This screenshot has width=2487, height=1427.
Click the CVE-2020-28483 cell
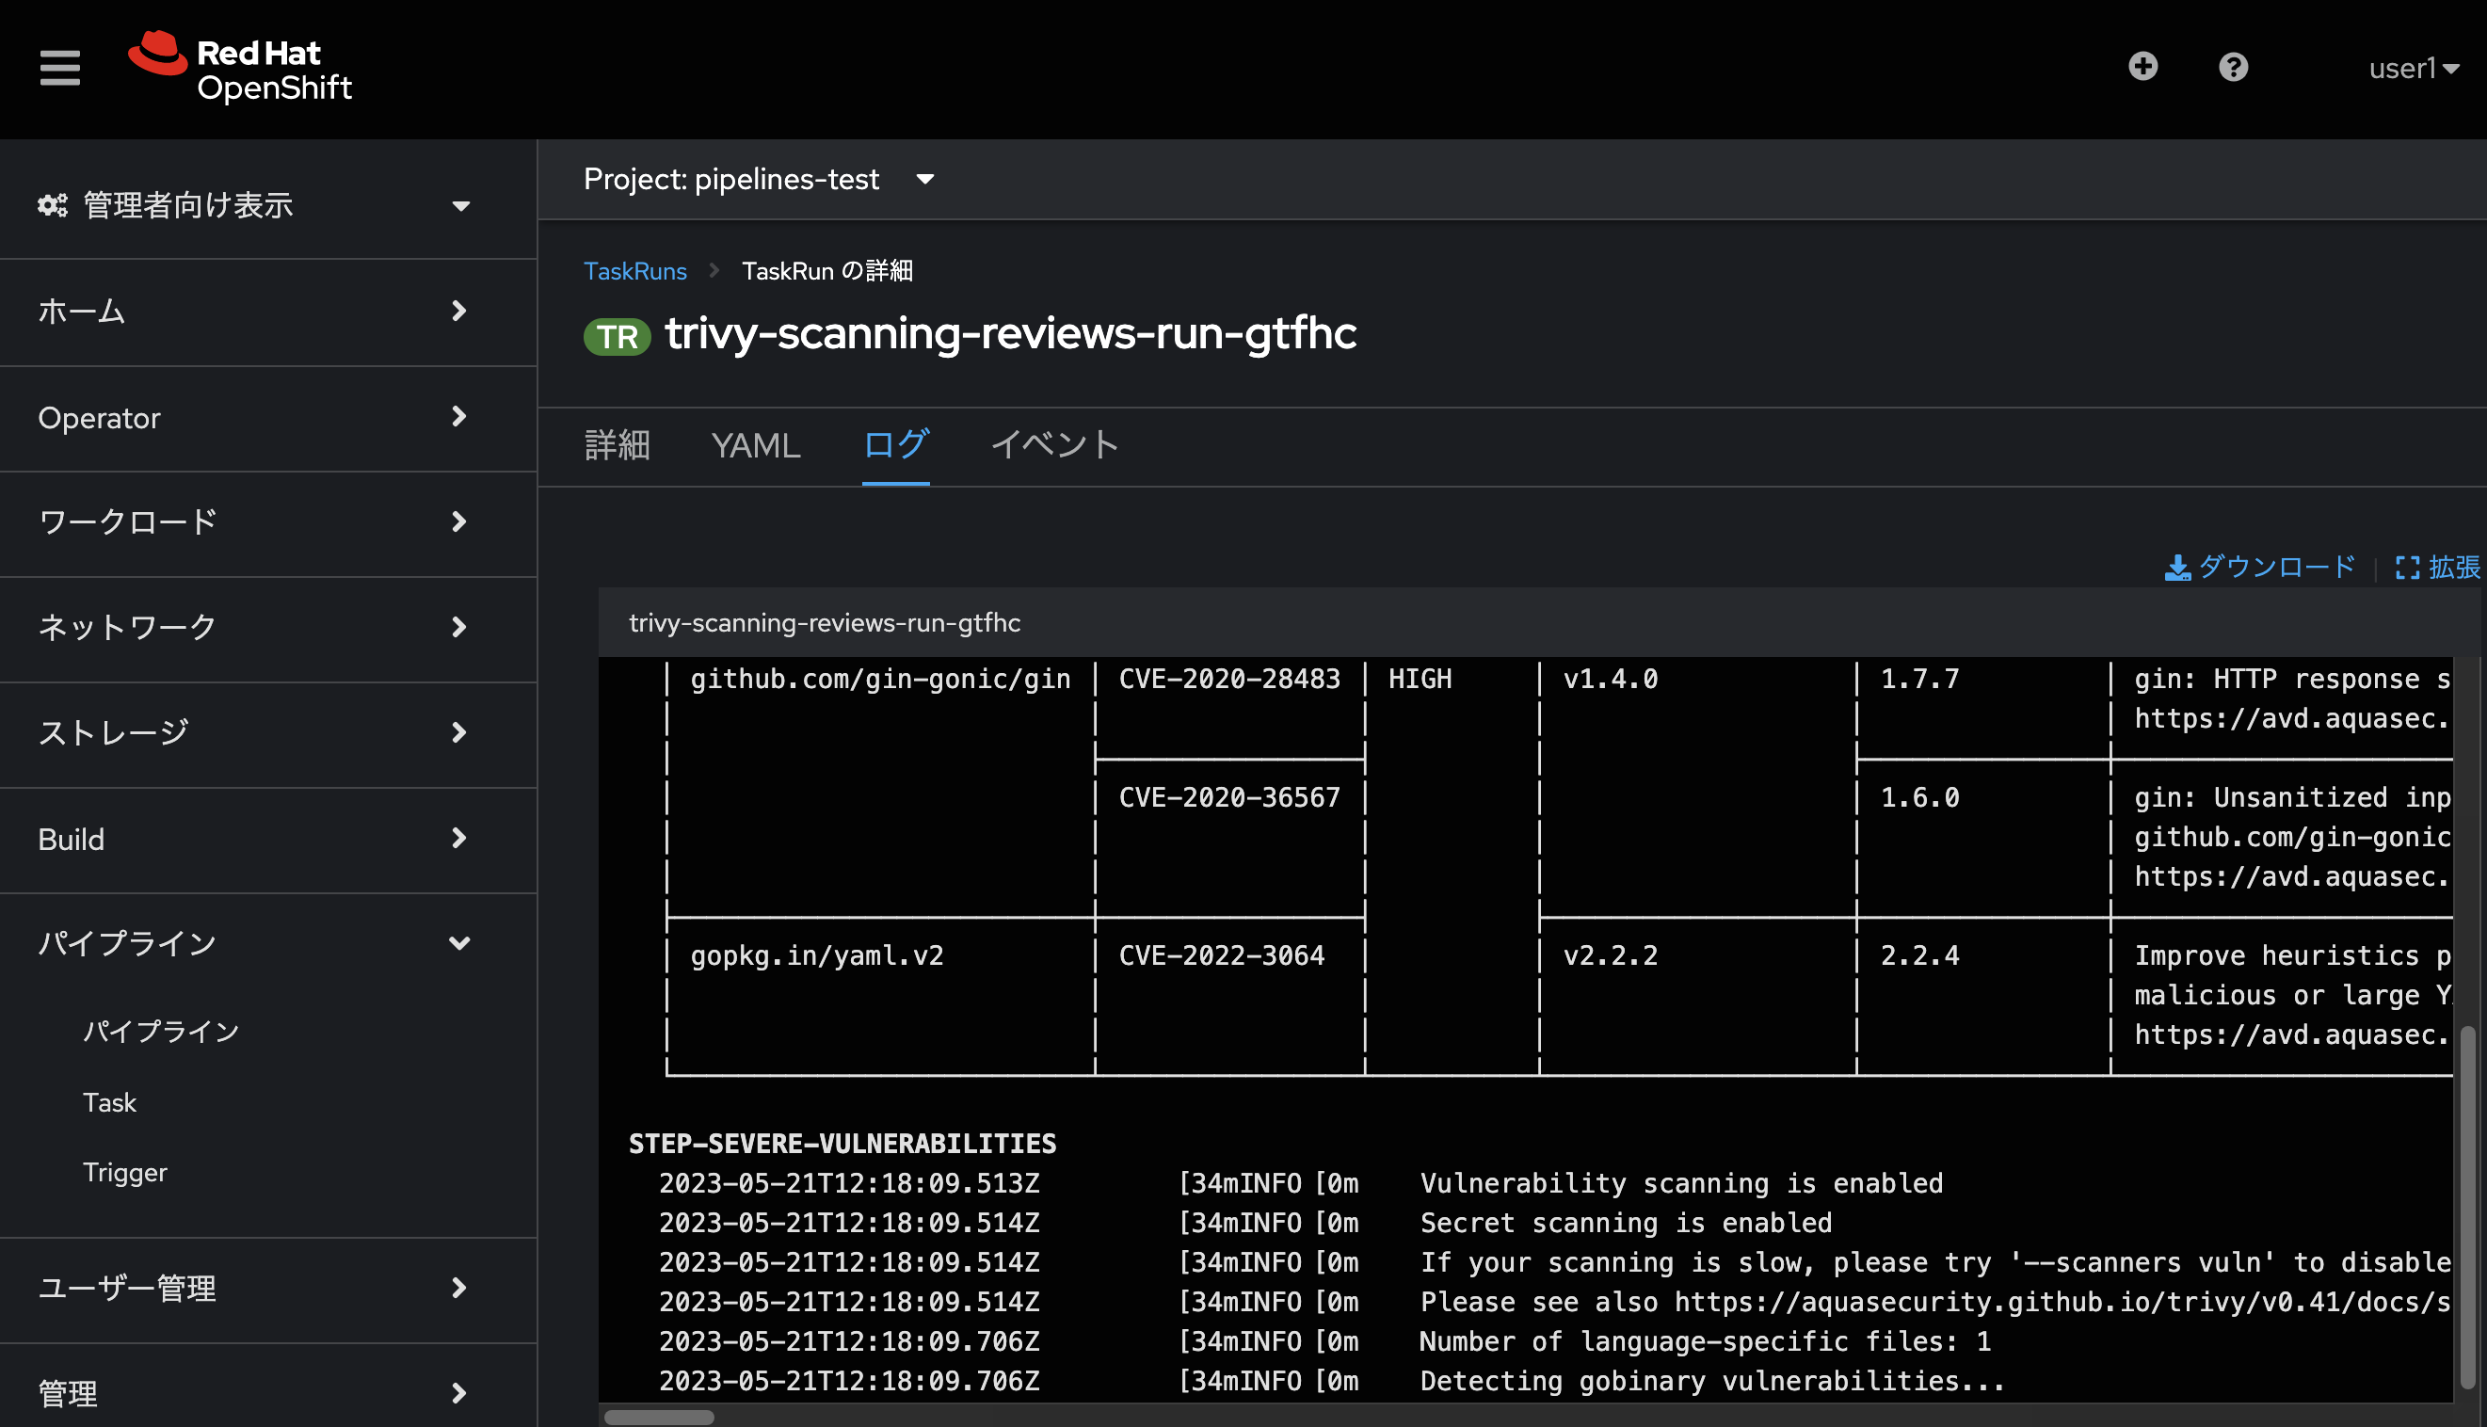[1228, 680]
